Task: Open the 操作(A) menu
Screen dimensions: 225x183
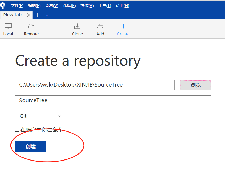Action: click(x=87, y=6)
